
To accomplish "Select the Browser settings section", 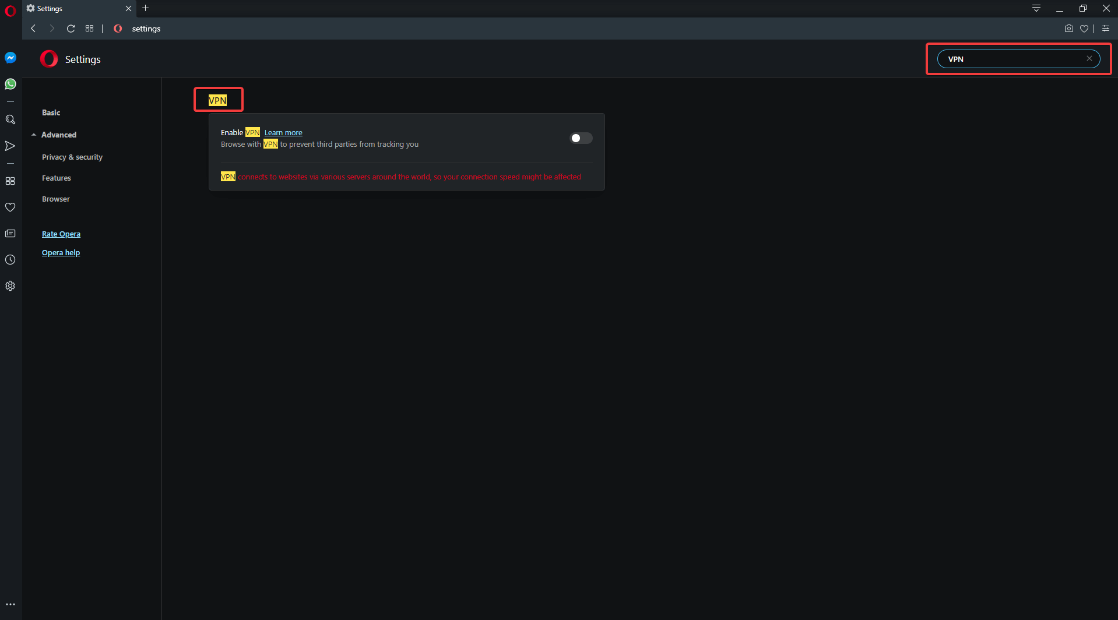I will [x=55, y=199].
